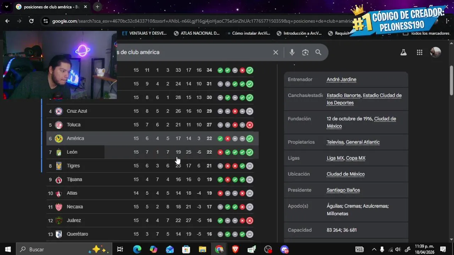The height and width of the screenshot is (255, 454).
Task: Click the Tijuana team crest
Action: click(x=59, y=180)
